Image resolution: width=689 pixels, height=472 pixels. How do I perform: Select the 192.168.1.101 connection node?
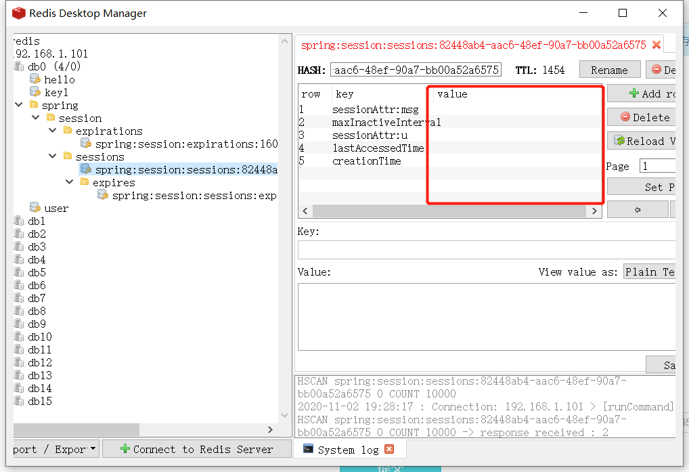coord(51,53)
